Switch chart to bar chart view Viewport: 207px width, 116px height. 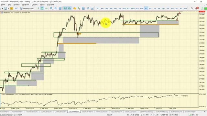pyautogui.click(x=38, y=8)
